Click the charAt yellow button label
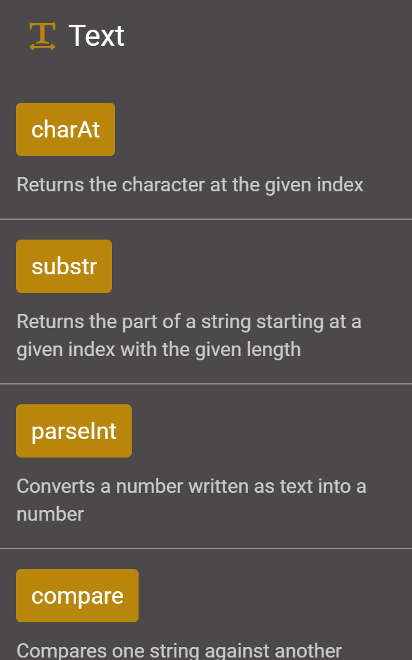 [65, 129]
